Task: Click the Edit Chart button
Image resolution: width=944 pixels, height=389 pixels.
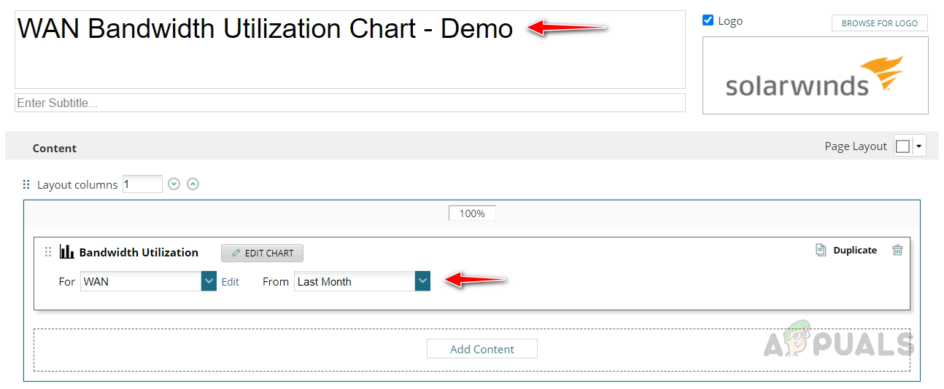Action: 262,253
